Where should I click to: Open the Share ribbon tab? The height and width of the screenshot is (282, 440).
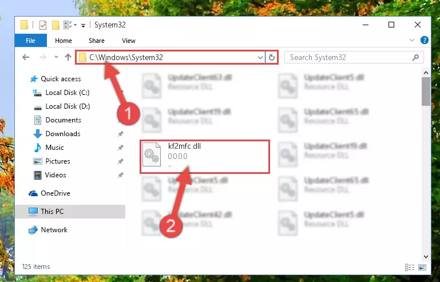(x=97, y=41)
